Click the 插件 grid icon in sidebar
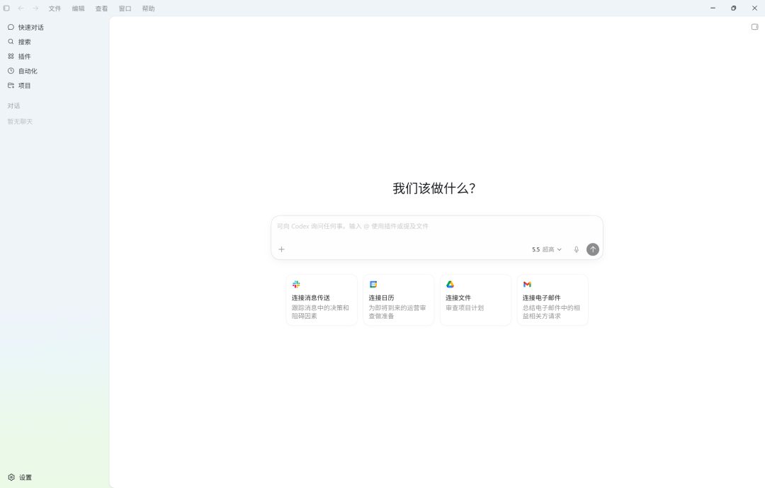The width and height of the screenshot is (765, 488). (11, 57)
